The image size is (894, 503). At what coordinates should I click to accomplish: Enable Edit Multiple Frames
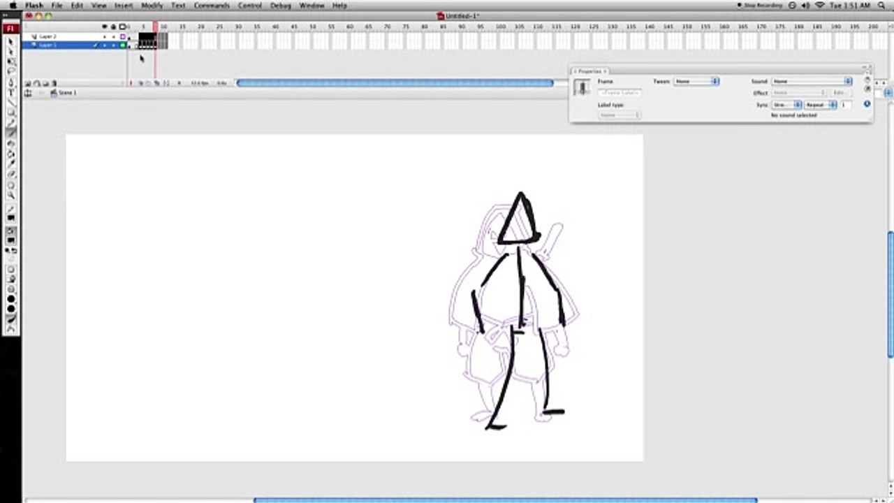pos(156,83)
